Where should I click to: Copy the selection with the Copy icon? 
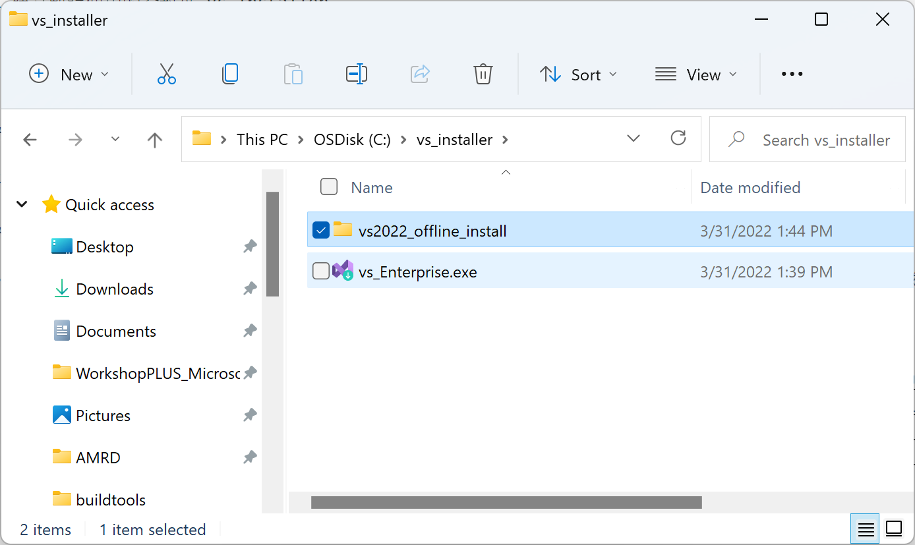click(230, 74)
